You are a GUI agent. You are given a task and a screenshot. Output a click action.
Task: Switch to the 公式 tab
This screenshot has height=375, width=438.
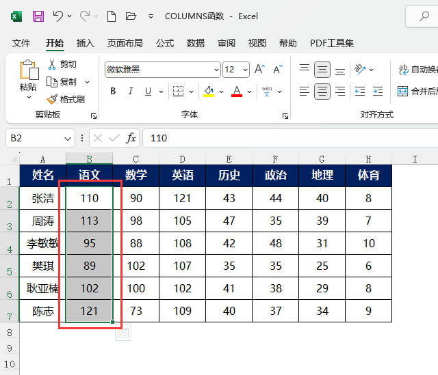165,43
